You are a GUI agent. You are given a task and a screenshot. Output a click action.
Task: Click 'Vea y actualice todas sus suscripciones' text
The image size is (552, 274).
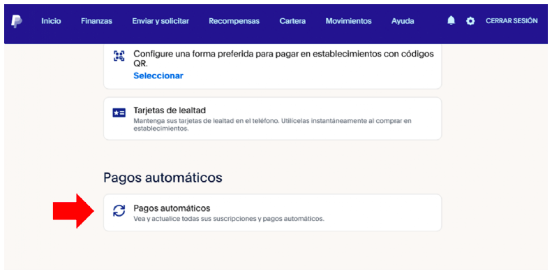pyautogui.click(x=229, y=219)
